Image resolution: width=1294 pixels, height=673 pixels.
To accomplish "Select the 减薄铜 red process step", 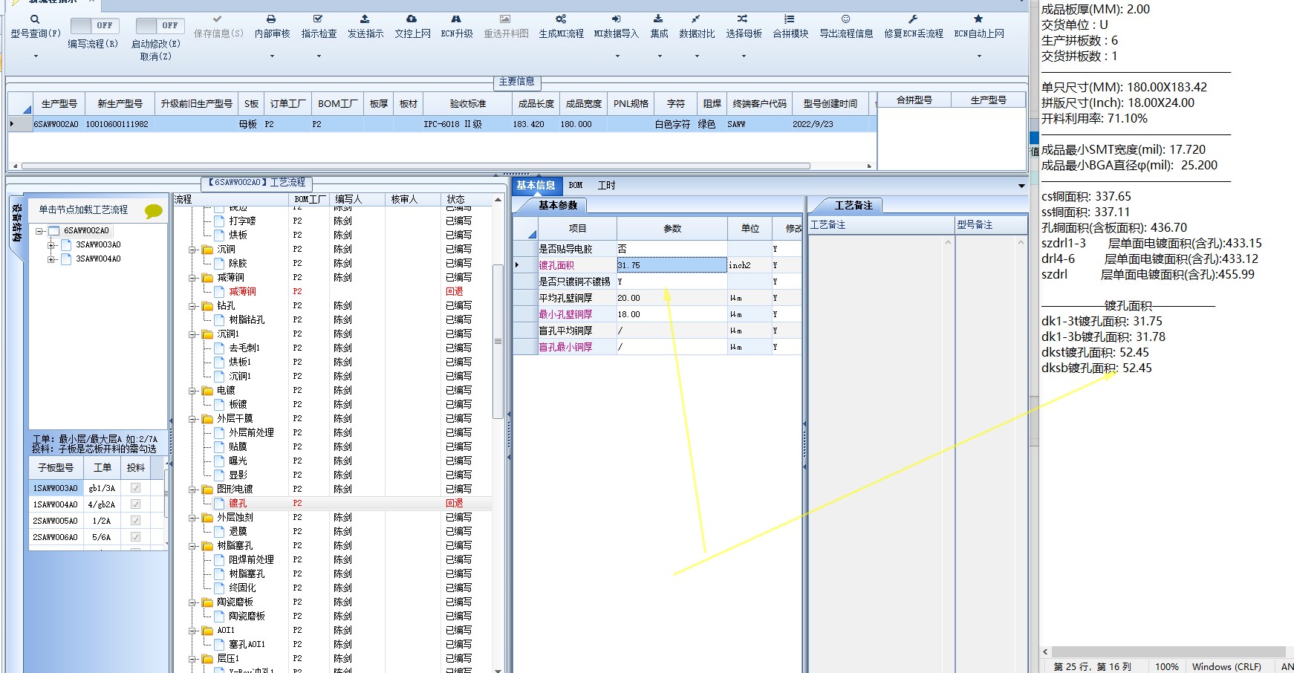I will point(242,292).
